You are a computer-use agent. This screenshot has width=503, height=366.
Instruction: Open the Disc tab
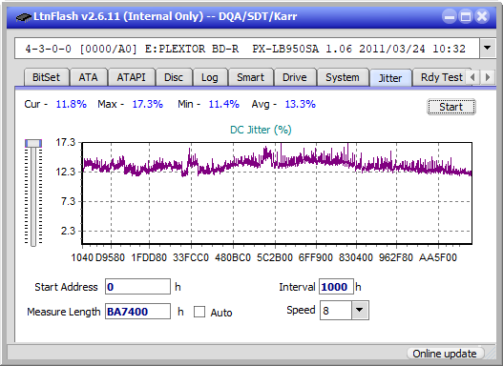pos(174,77)
